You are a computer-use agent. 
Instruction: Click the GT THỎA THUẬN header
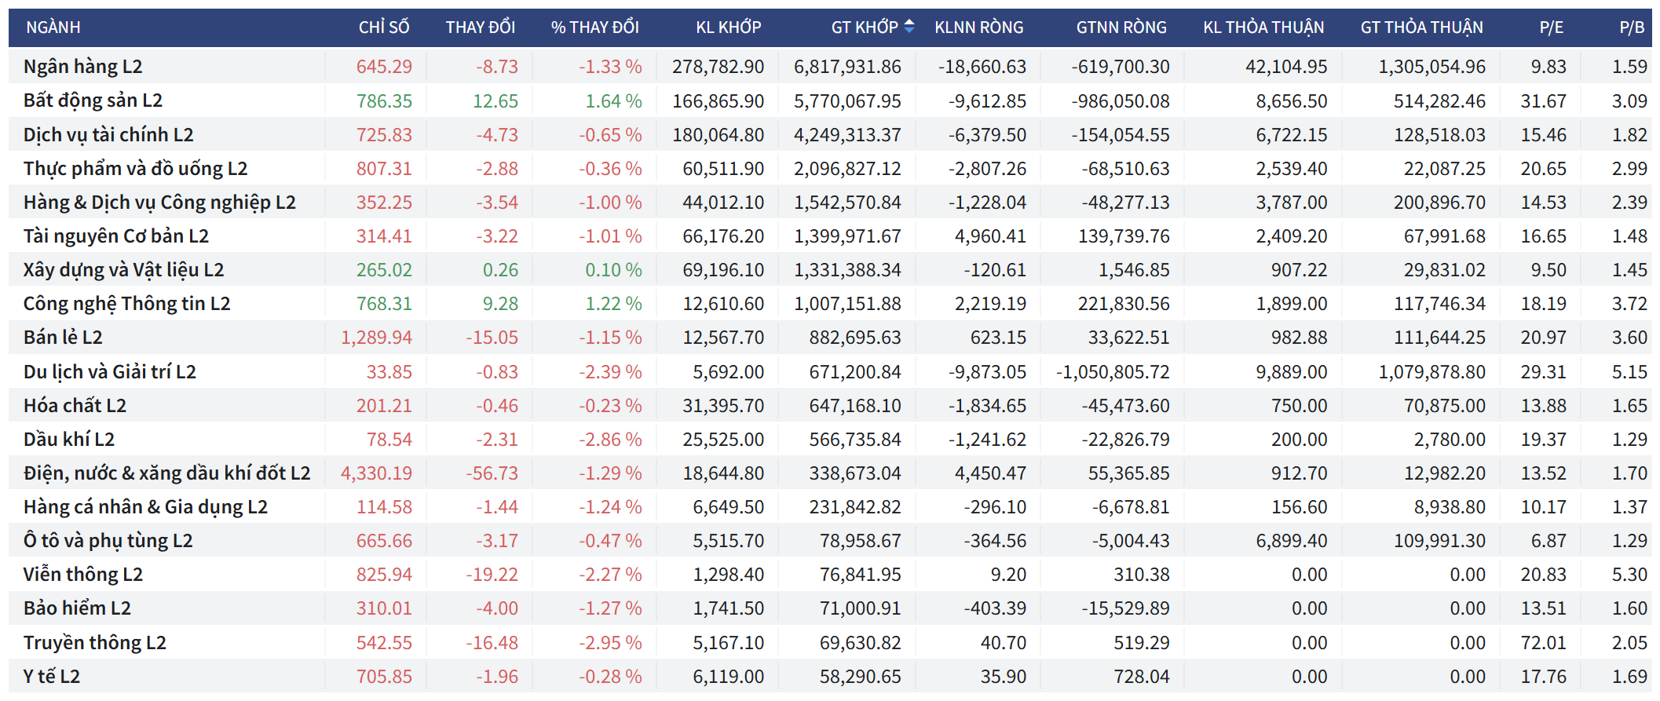click(1421, 27)
